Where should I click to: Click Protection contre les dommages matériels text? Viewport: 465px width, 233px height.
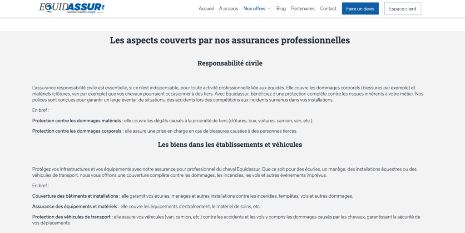coord(78,121)
